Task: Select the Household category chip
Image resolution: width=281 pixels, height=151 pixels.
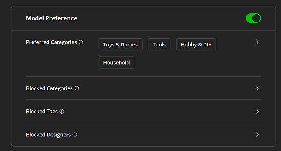Action: coord(116,63)
